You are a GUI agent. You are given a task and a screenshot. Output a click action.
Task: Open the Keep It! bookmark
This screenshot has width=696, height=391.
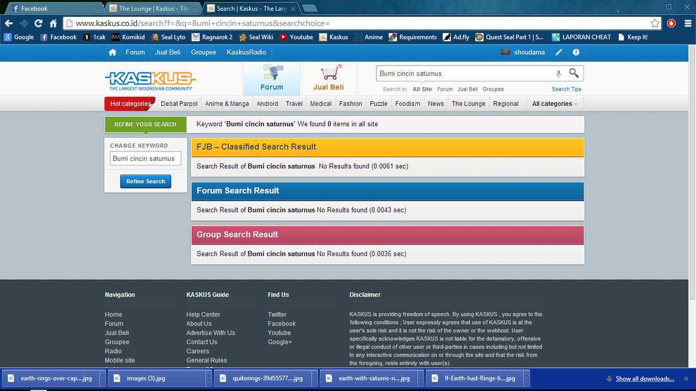pyautogui.click(x=632, y=37)
